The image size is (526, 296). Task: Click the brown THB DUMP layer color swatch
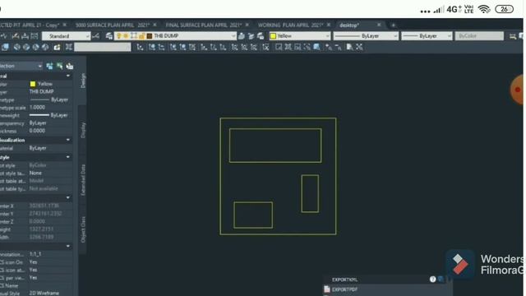[x=150, y=36]
